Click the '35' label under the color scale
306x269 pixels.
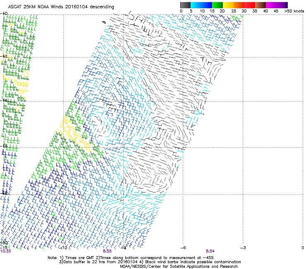pos(255,11)
